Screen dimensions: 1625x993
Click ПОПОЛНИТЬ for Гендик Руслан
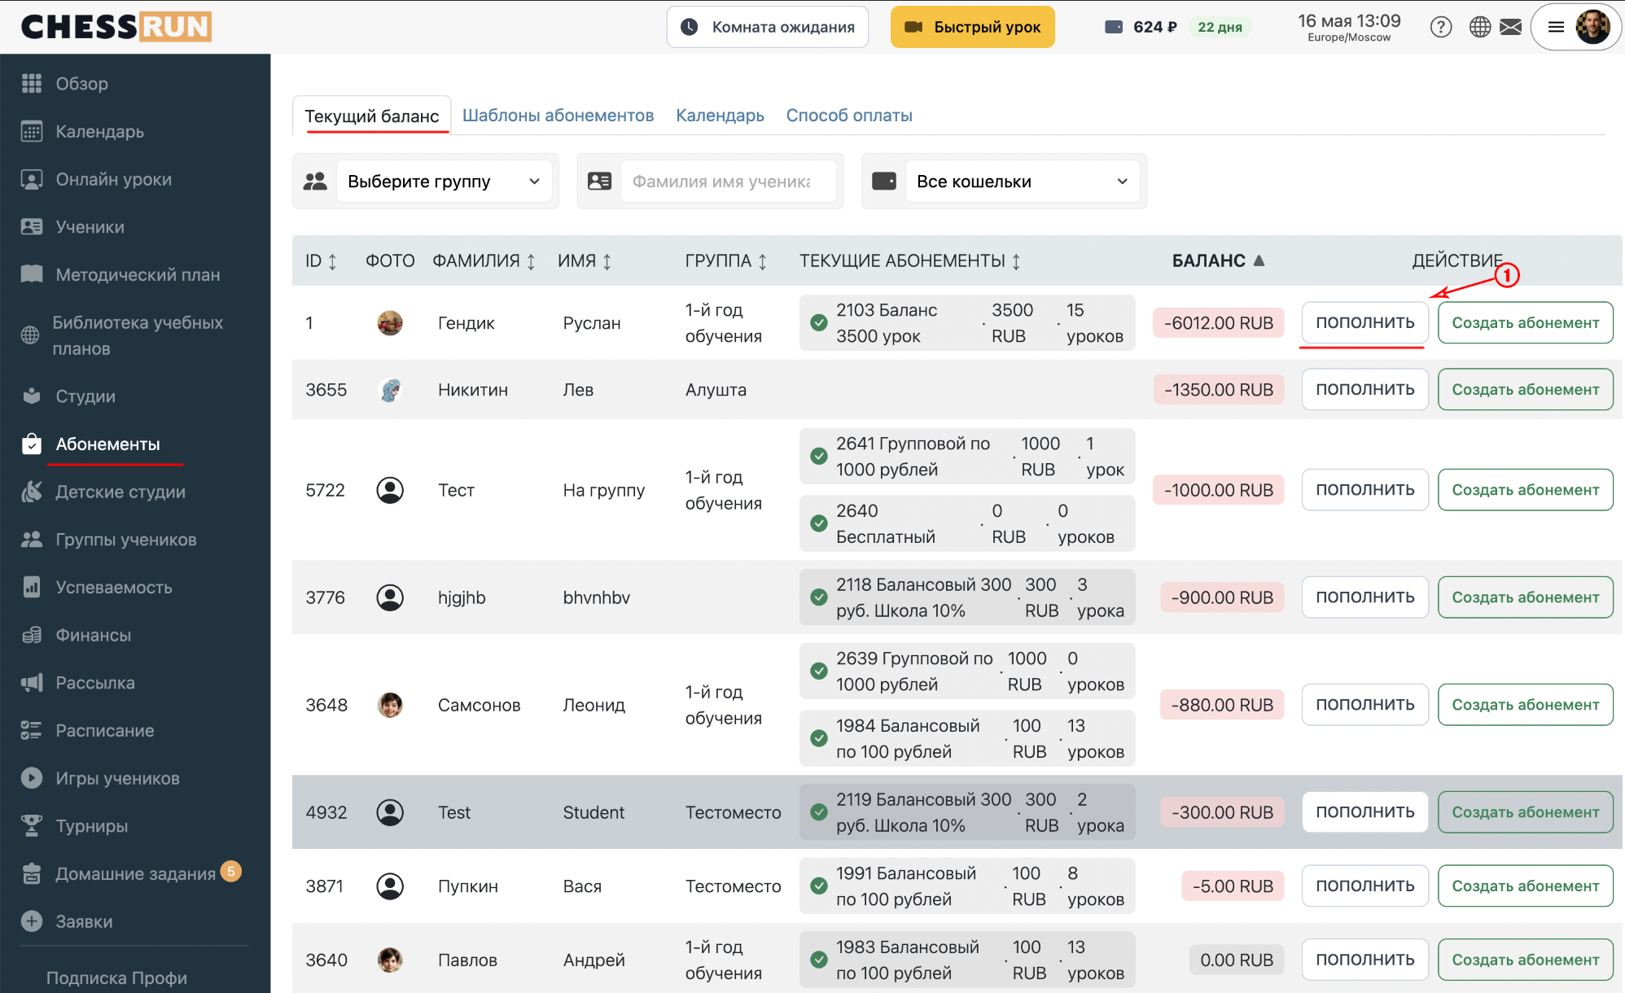coord(1365,322)
